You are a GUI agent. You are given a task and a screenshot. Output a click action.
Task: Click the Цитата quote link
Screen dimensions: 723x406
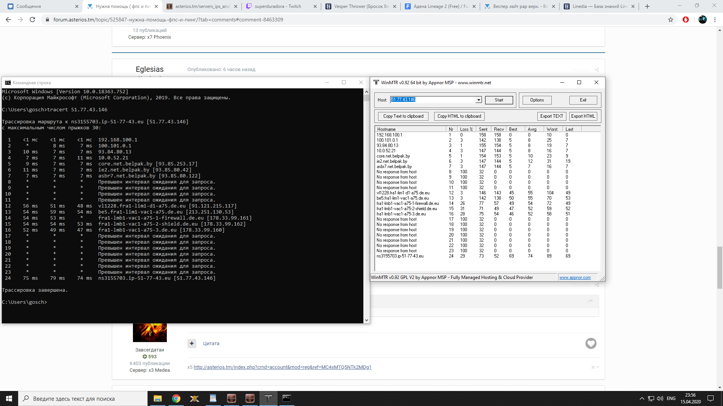tap(211, 344)
